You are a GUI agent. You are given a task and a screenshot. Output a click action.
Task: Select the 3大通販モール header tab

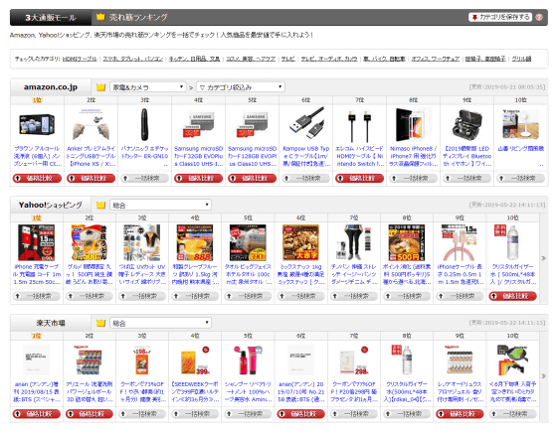click(x=51, y=18)
